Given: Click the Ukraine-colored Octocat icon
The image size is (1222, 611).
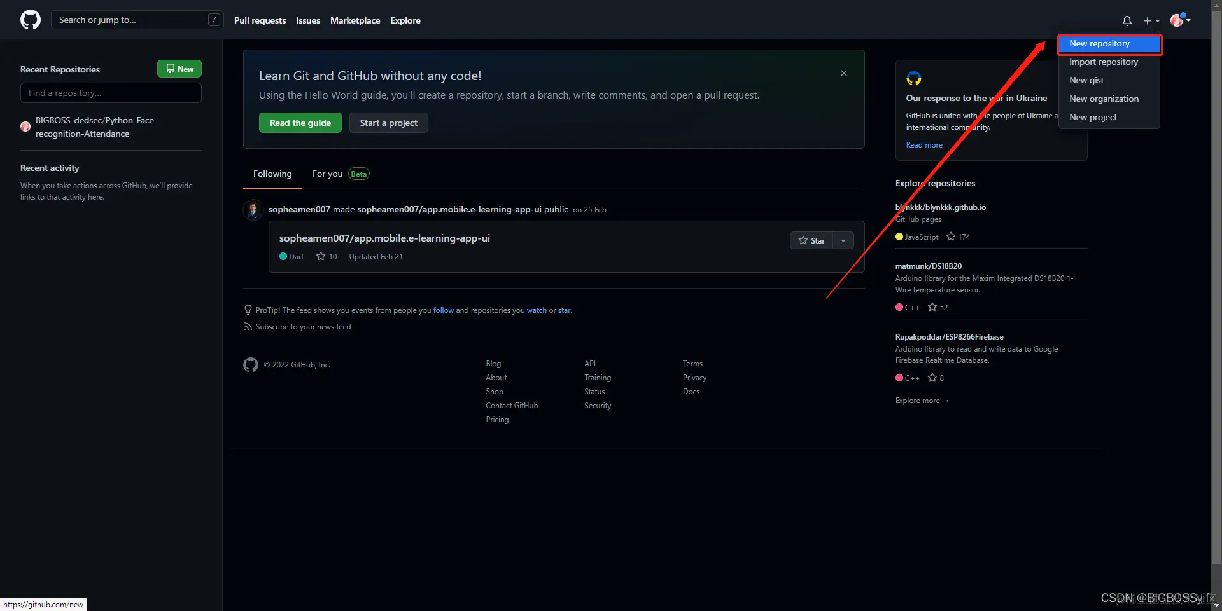Looking at the screenshot, I should point(914,79).
